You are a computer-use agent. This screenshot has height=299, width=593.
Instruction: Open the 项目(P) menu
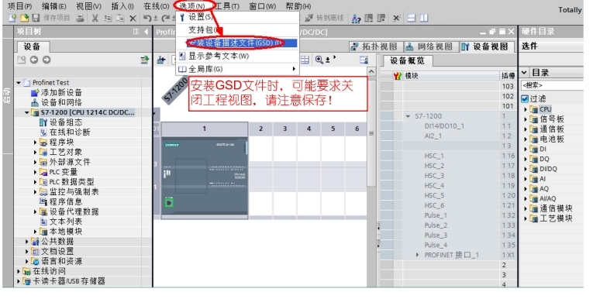point(19,6)
